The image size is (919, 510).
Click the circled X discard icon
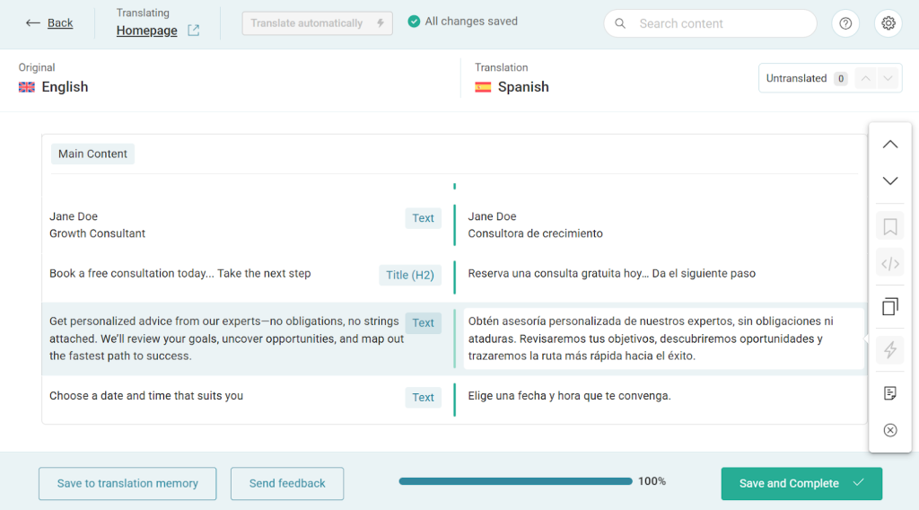[x=890, y=430]
